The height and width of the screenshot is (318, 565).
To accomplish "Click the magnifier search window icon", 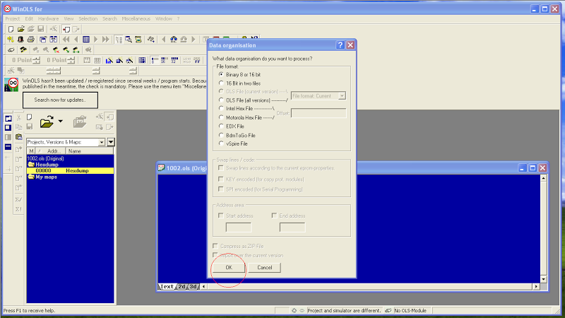I will pyautogui.click(x=129, y=40).
